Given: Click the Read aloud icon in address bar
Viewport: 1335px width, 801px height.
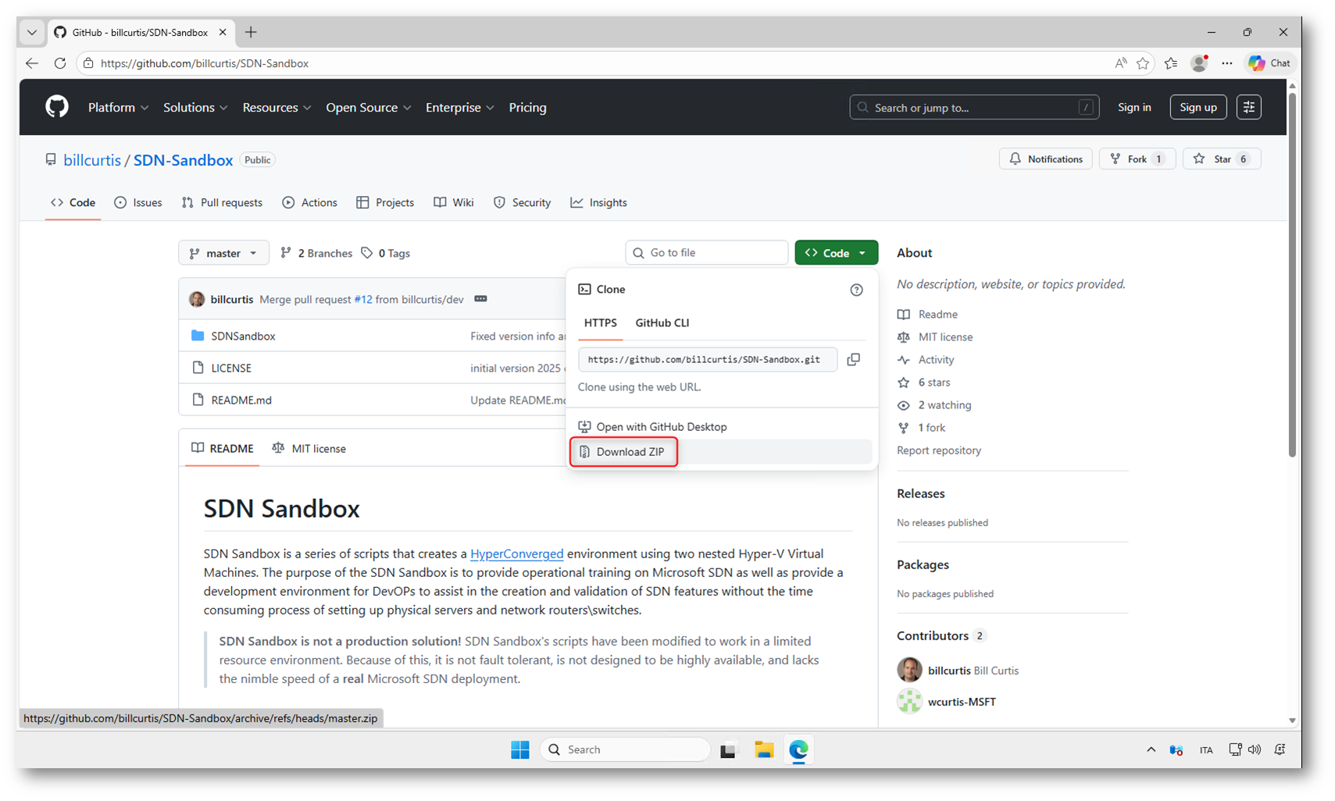Looking at the screenshot, I should pyautogui.click(x=1121, y=63).
